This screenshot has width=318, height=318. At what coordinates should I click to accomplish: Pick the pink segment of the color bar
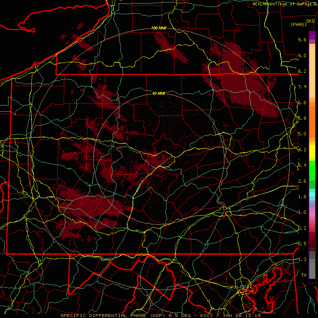coord(312,214)
